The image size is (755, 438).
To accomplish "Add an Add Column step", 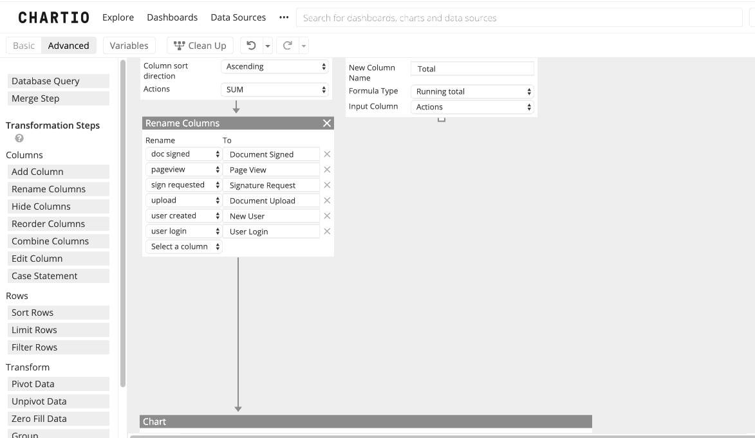I will click(59, 171).
